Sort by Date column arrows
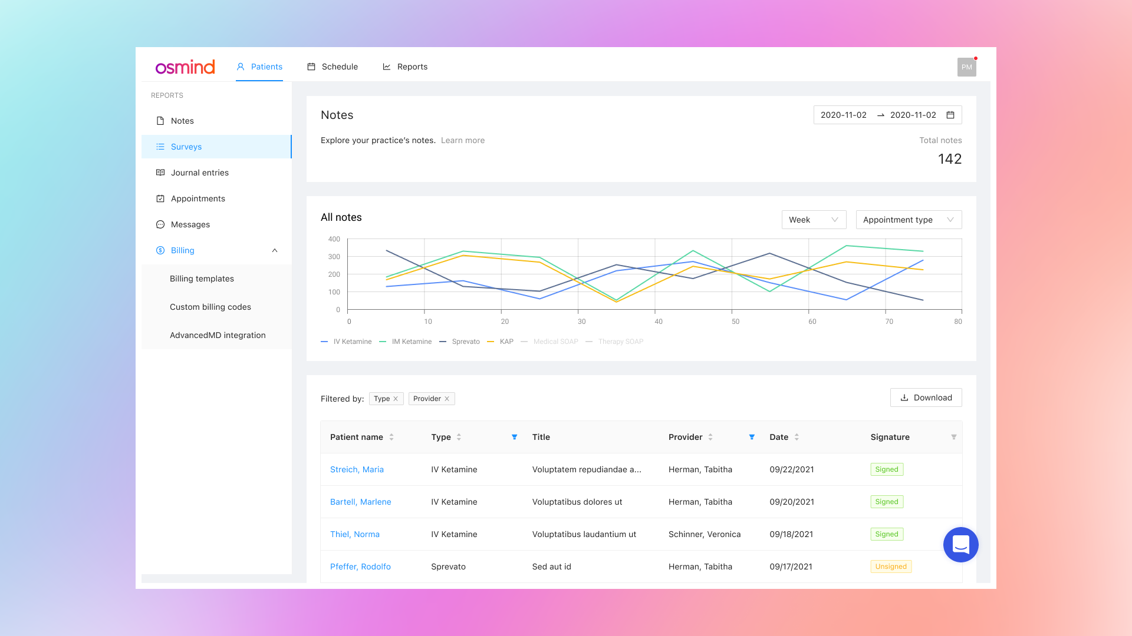 click(797, 437)
